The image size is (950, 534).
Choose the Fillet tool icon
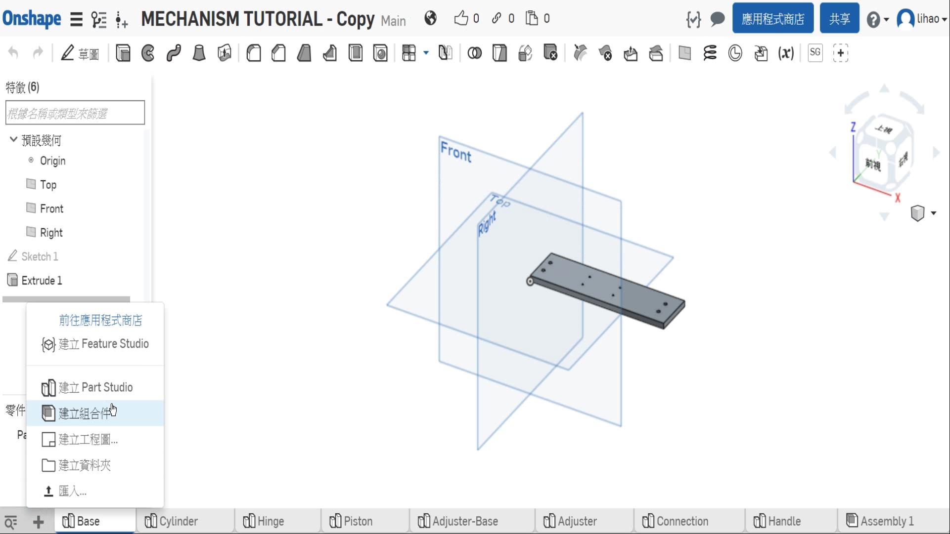254,53
